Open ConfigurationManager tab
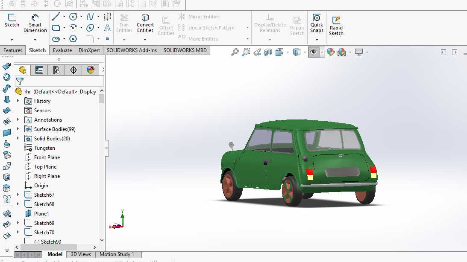The height and width of the screenshot is (262, 467). (56, 70)
